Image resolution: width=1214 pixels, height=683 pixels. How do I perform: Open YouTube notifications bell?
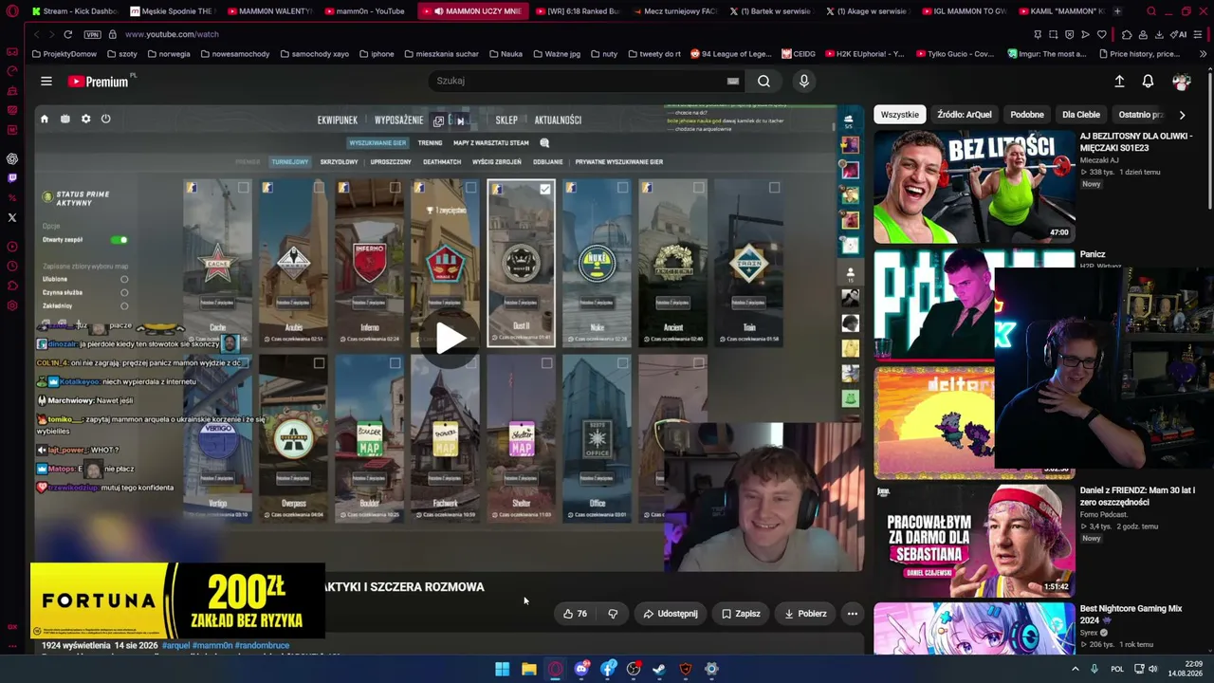point(1148,82)
